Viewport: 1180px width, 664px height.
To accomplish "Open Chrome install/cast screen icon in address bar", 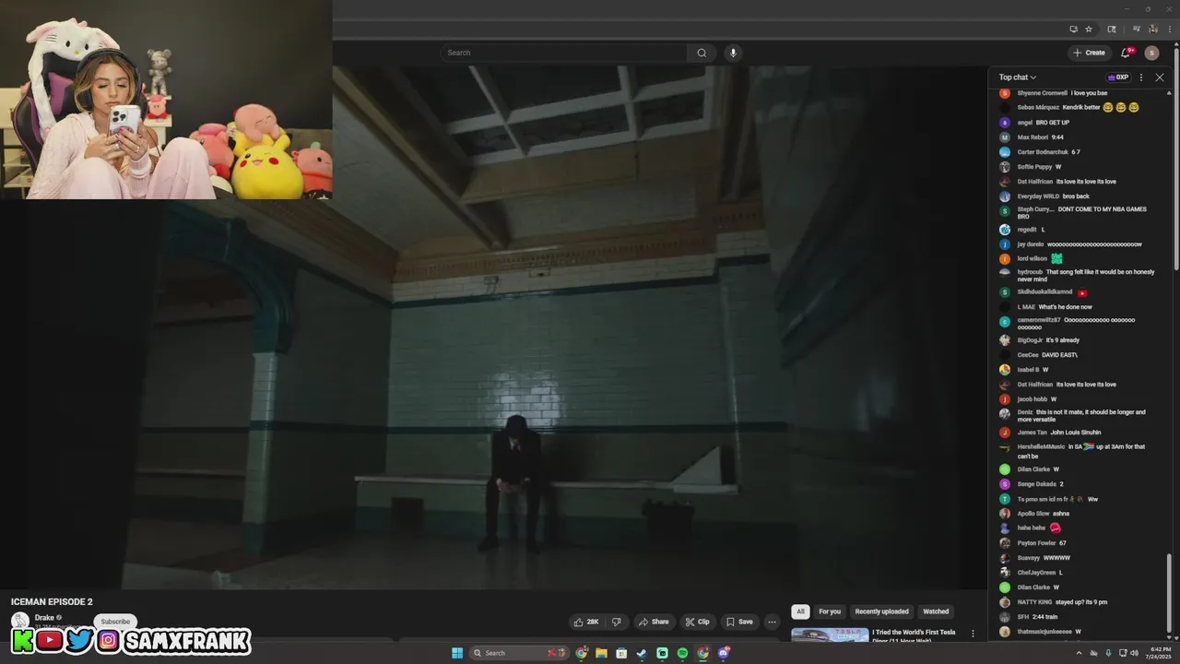I will pos(1073,29).
